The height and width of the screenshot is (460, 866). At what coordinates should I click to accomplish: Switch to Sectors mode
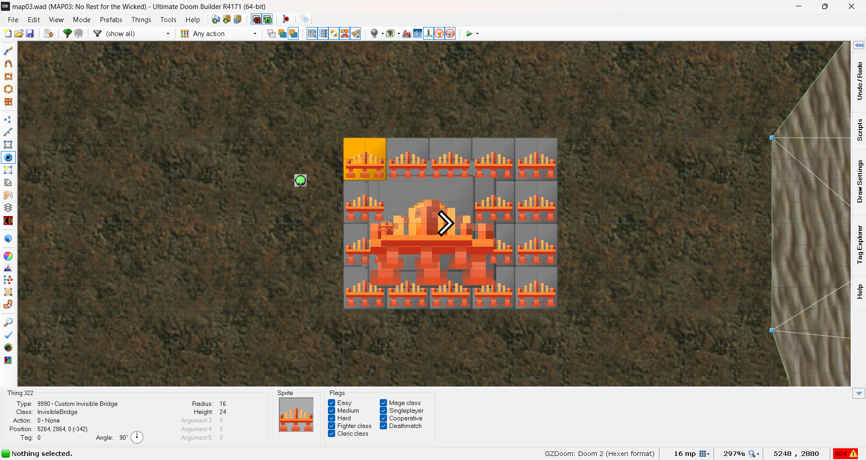pos(8,145)
